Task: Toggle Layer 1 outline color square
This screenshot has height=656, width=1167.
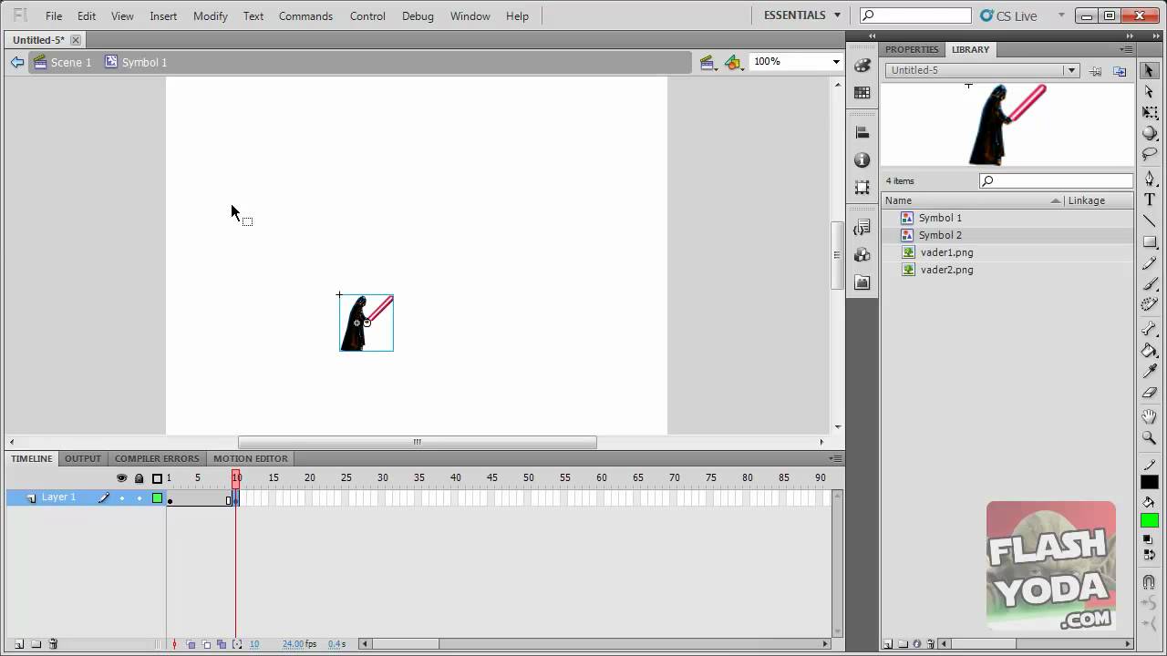Action: tap(157, 497)
